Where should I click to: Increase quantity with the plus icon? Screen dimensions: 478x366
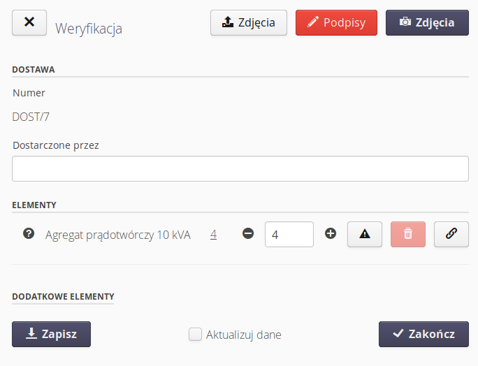pyautogui.click(x=331, y=234)
